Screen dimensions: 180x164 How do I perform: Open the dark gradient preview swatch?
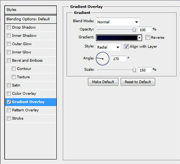pyautogui.click(x=117, y=38)
